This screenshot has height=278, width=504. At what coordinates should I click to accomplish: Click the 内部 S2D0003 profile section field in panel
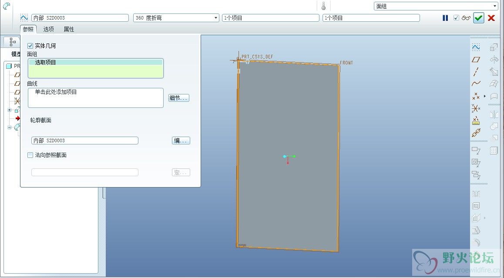(x=85, y=141)
